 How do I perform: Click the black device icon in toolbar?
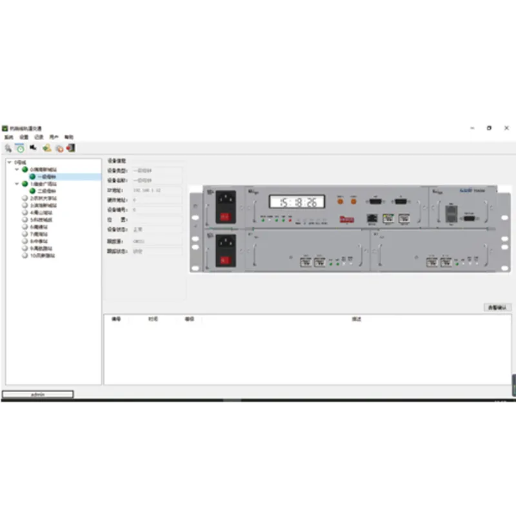(x=33, y=148)
